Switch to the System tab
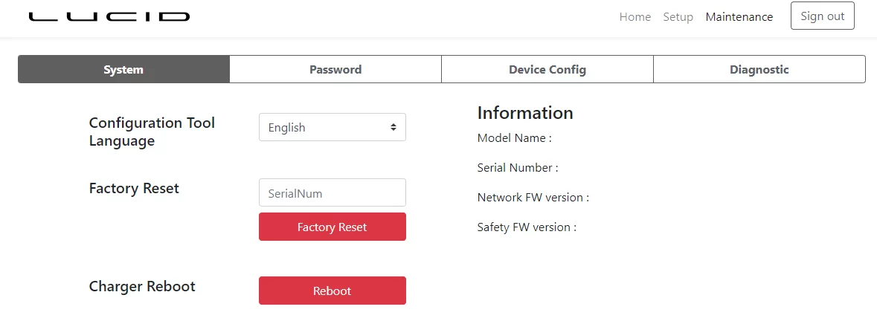Viewport: 877px width, 321px height. pyautogui.click(x=123, y=69)
